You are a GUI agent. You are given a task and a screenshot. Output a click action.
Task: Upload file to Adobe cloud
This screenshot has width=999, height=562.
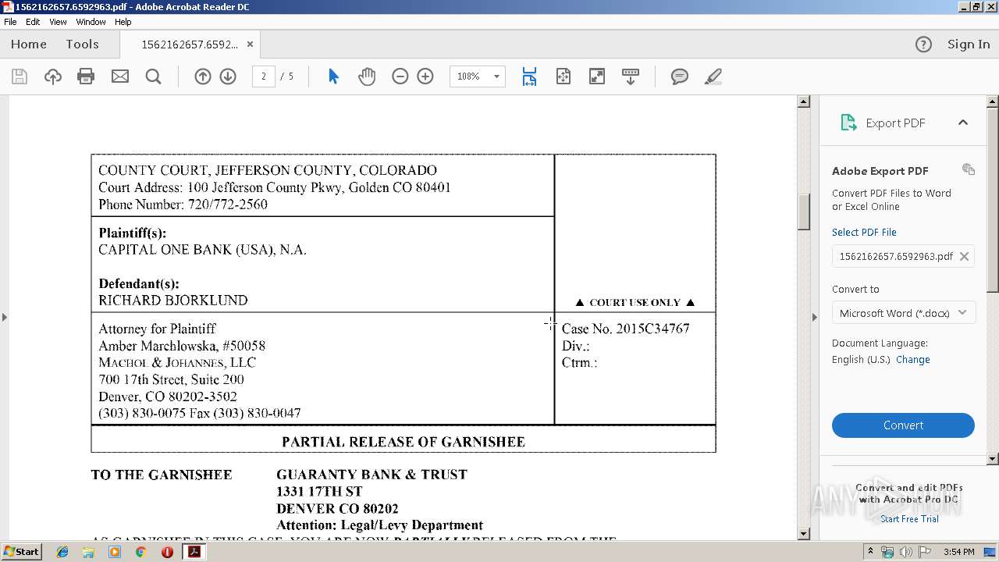click(53, 76)
